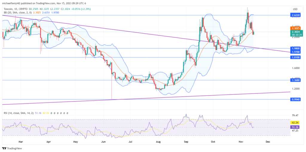Image resolution: width=306 pixels, height=152 pixels.
Task: Click the purple 51.16 RSI value label
Action: click(x=295, y=127)
